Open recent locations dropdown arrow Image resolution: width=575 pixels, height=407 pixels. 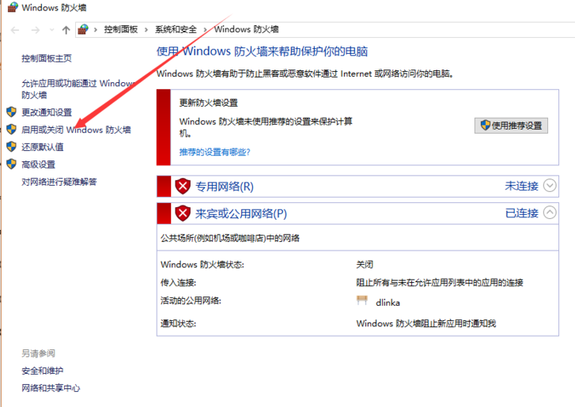51,30
